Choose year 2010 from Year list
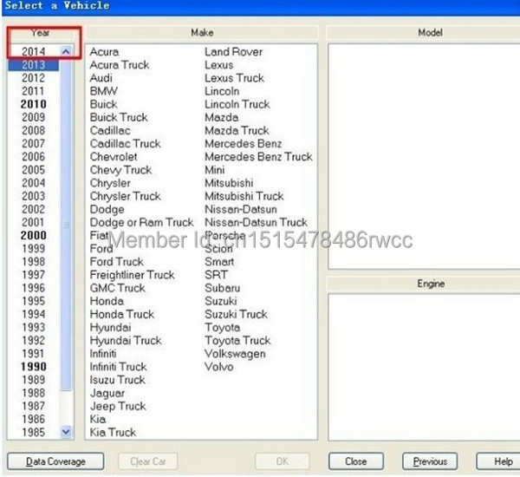 34,104
